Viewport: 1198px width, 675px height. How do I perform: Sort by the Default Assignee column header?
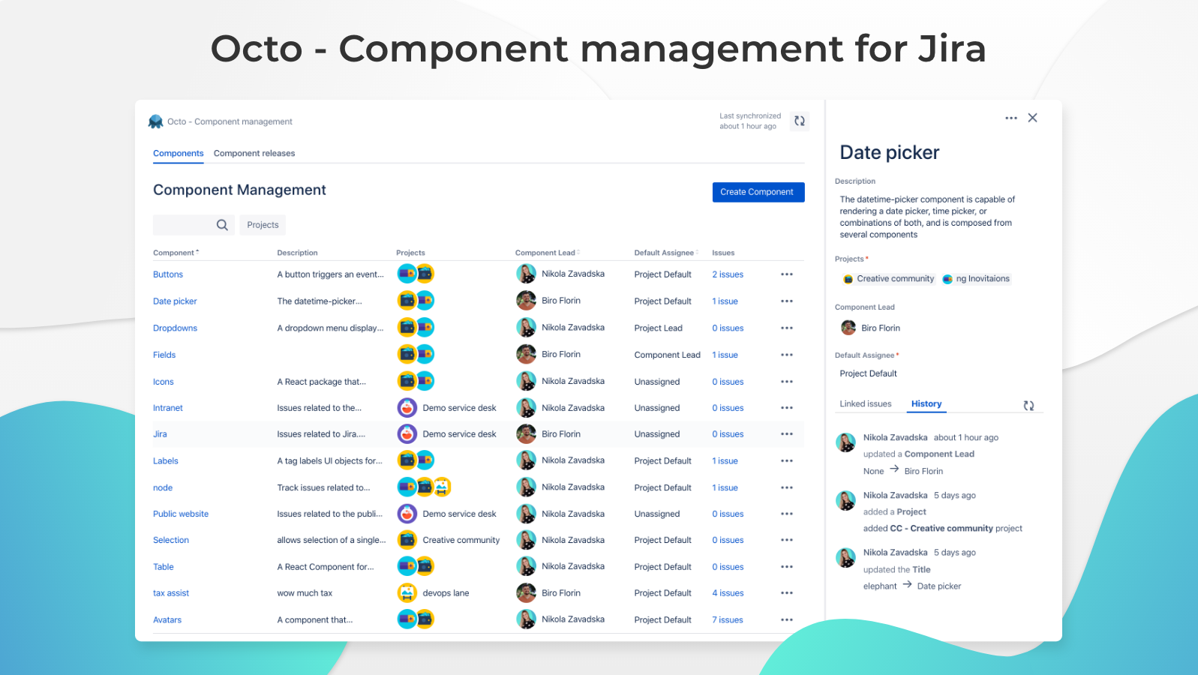pos(665,253)
